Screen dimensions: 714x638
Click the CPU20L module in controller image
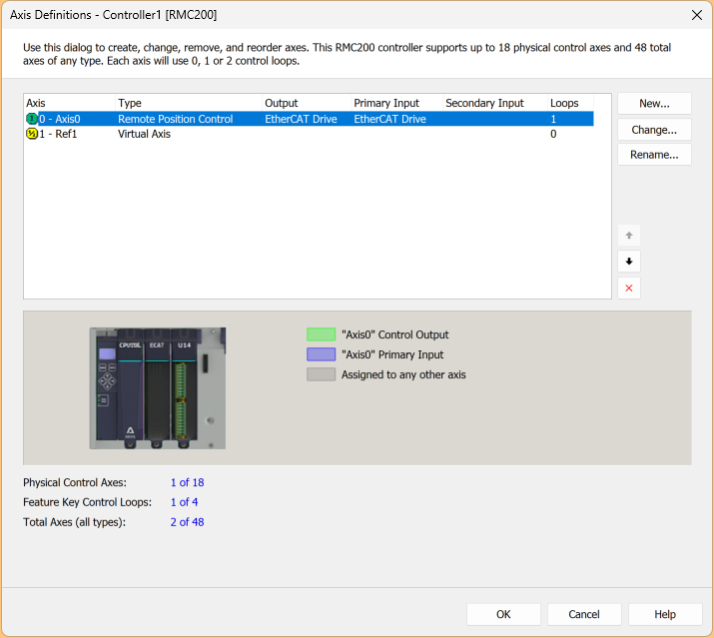tap(130, 389)
